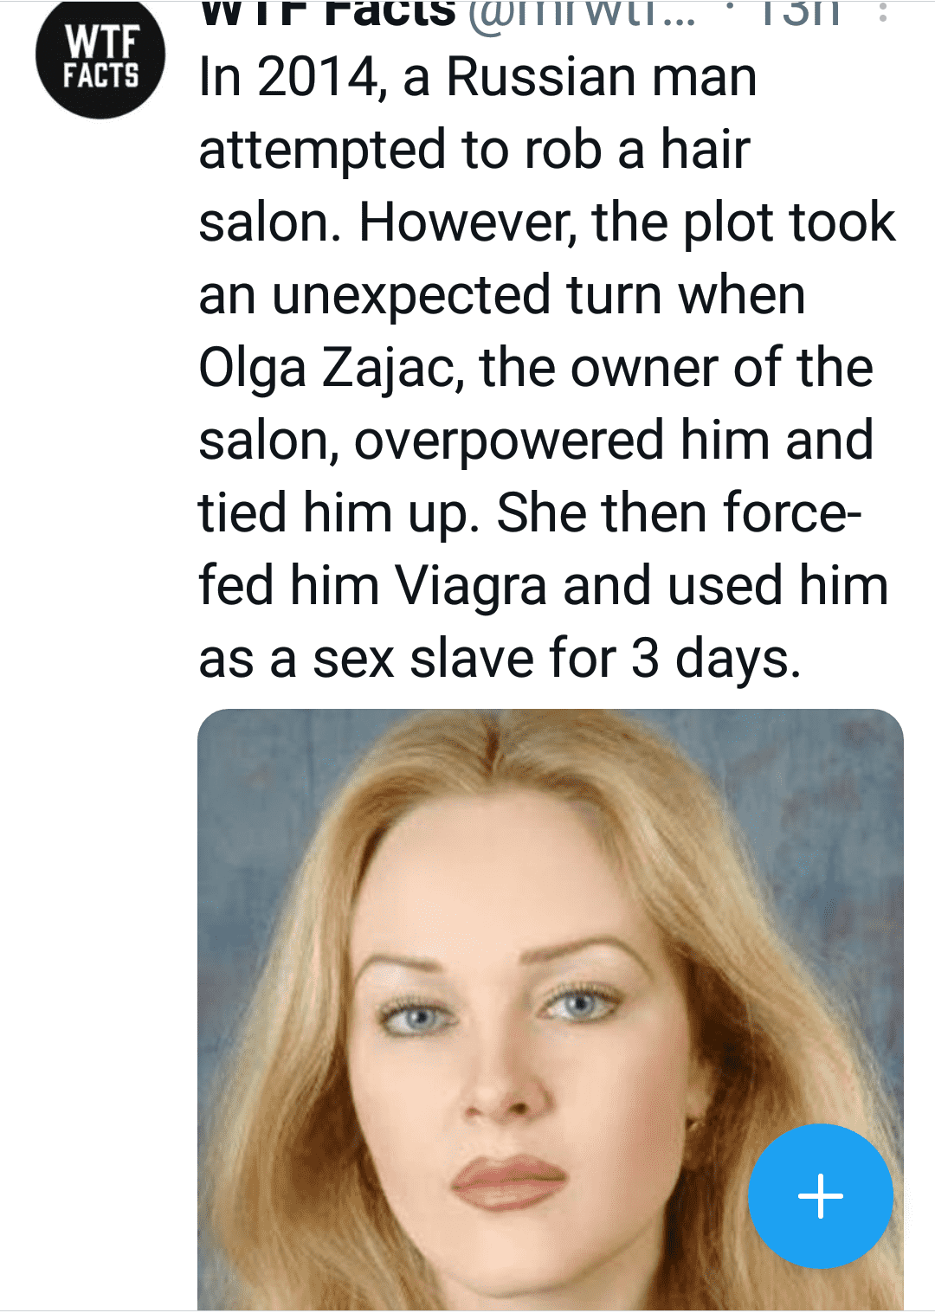Open the attached photo of the blonde woman
This screenshot has width=935, height=1313.
click(551, 1009)
